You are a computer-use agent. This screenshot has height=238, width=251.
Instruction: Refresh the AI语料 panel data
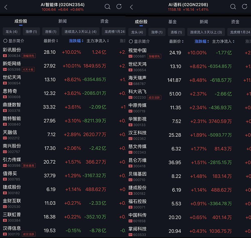pyautogui.click(x=244, y=7)
